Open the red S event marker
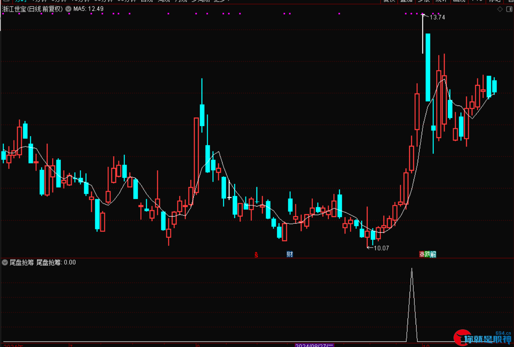This screenshot has height=347, width=514. [256, 254]
